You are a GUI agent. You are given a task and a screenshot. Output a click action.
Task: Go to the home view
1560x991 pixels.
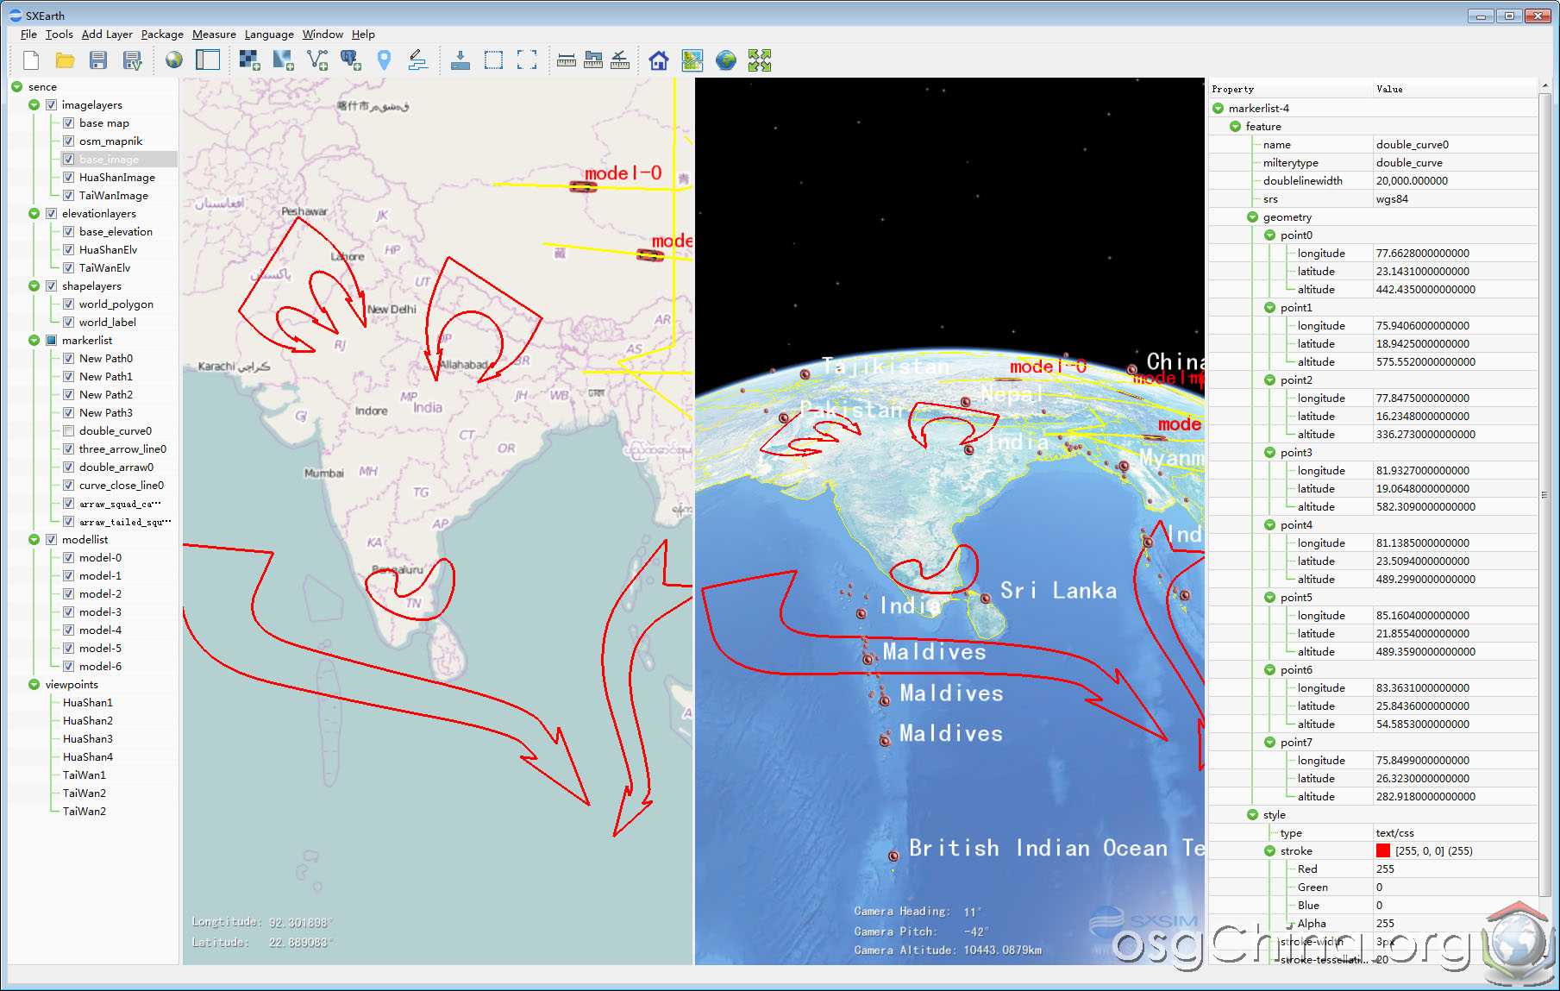point(659,60)
